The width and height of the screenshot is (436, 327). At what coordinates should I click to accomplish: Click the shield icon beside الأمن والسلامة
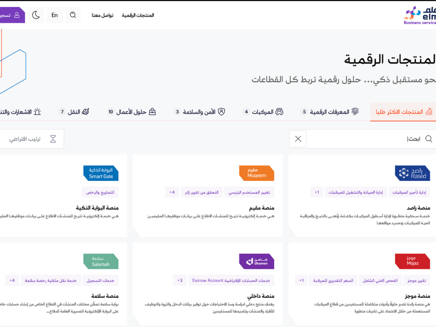221,112
